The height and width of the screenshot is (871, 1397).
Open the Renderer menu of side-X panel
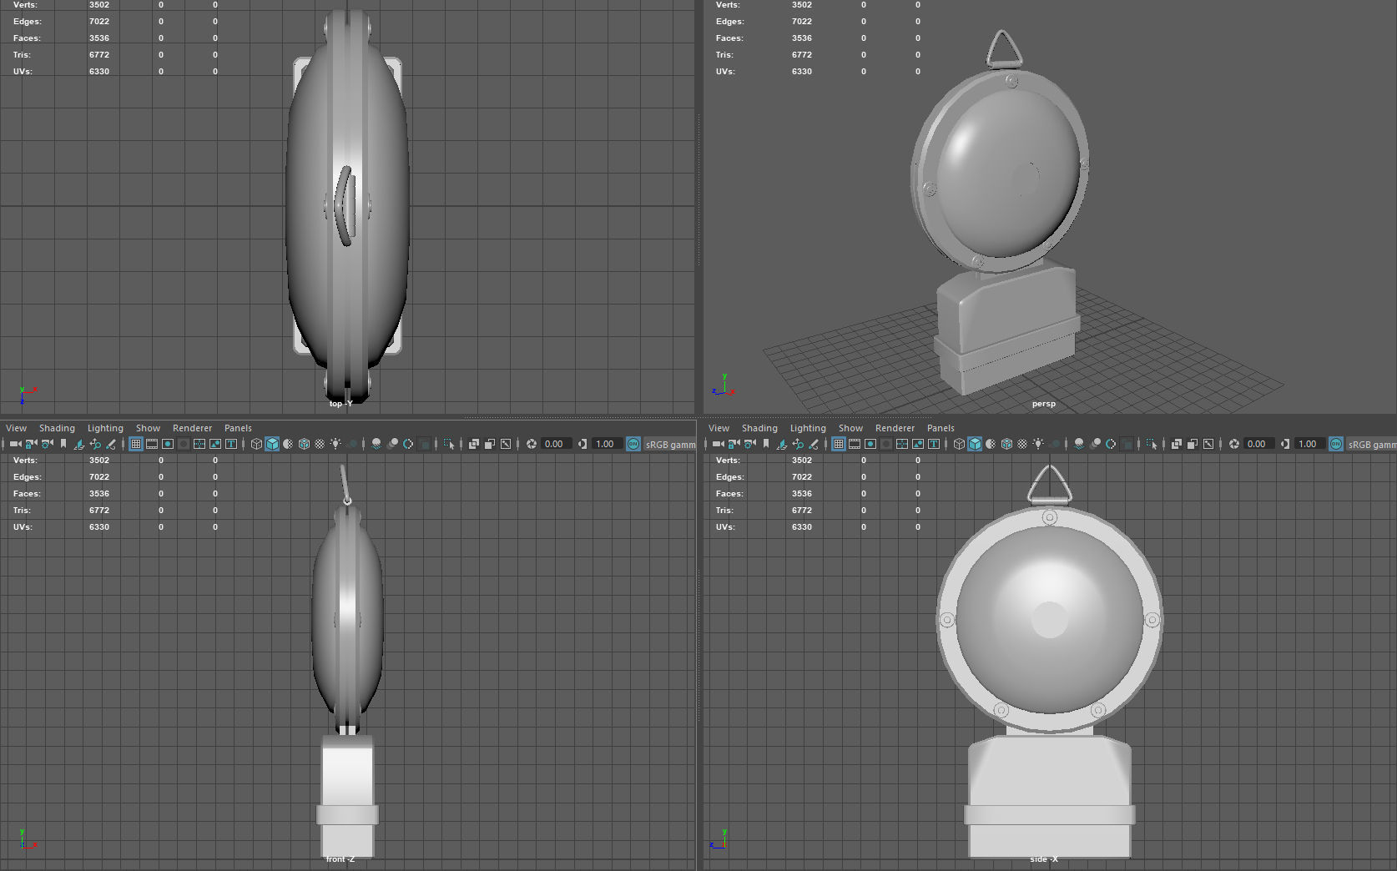895,428
